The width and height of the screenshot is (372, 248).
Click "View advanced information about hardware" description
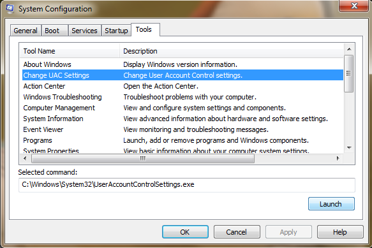tap(226, 119)
